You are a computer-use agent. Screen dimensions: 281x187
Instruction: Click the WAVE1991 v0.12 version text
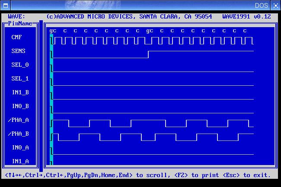pos(246,17)
